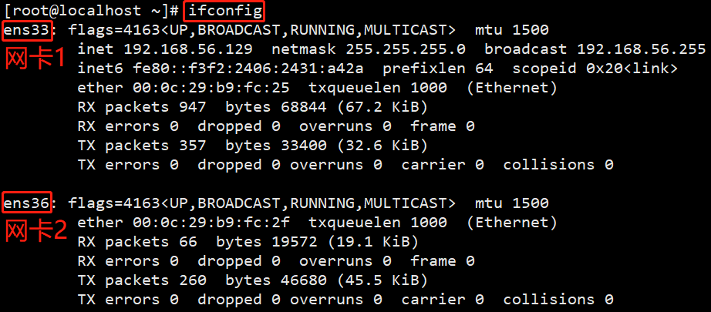Click the ens36 interface name
Image resolution: width=711 pixels, height=312 pixels.
pos(26,203)
